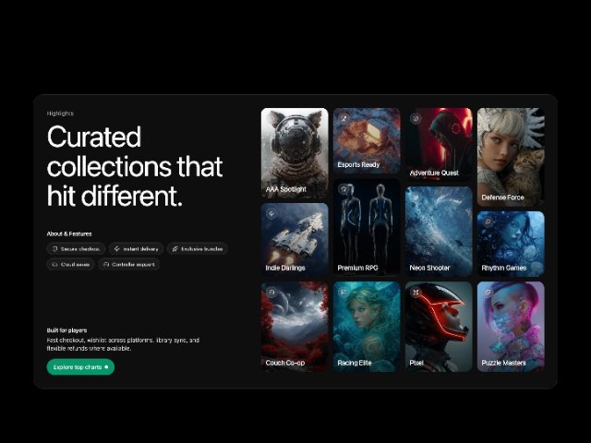Click the badge icon on Puzzle Masters card
The height and width of the screenshot is (443, 591).
488,293
